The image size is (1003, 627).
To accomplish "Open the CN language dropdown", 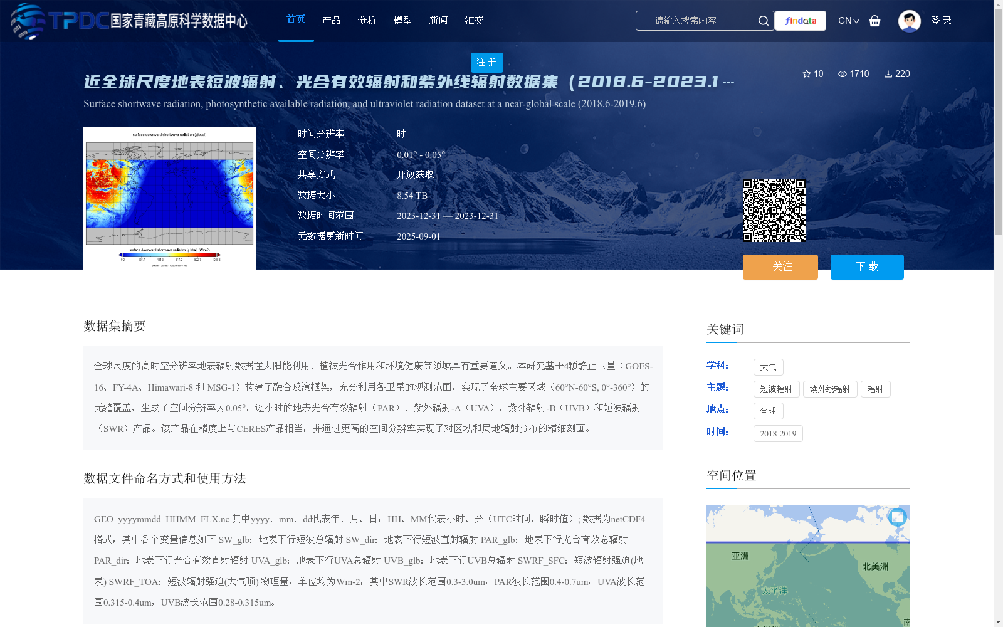I will [848, 21].
